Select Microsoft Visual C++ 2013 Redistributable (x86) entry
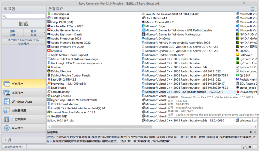The width and height of the screenshot is (259, 151). point(185,120)
